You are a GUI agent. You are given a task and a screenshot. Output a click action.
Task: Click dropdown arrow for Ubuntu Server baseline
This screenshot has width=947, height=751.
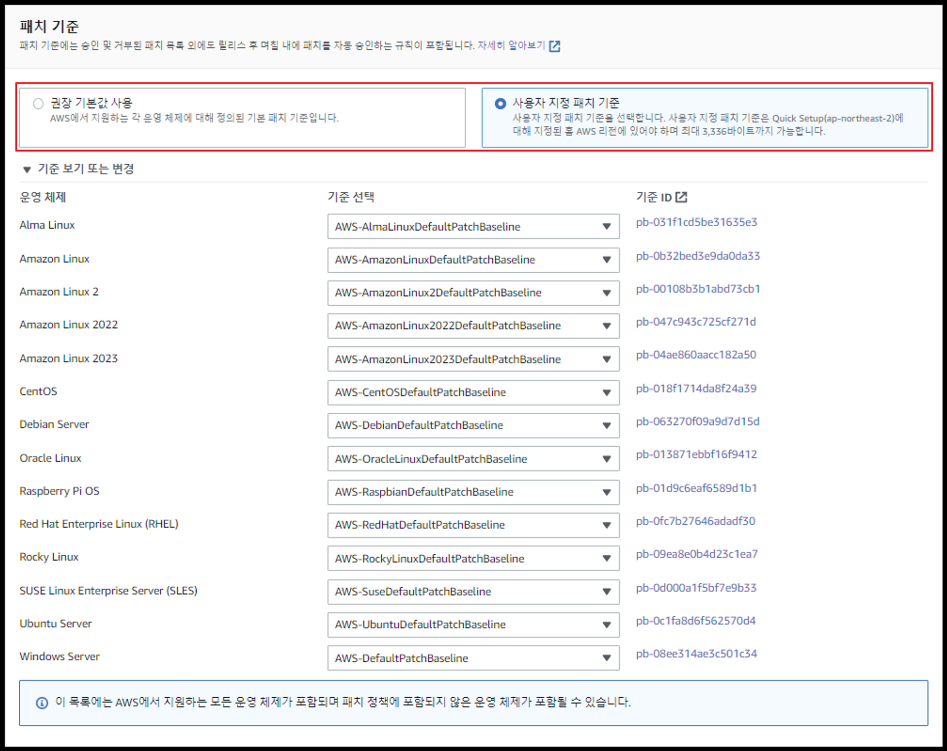606,625
